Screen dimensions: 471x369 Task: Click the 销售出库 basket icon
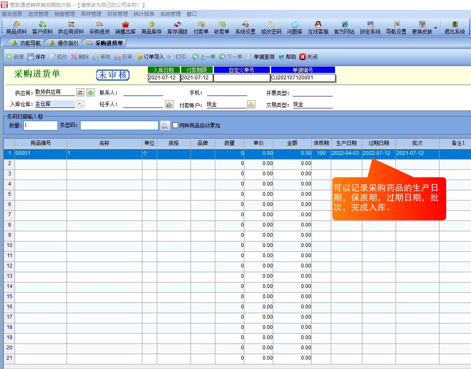tap(125, 28)
